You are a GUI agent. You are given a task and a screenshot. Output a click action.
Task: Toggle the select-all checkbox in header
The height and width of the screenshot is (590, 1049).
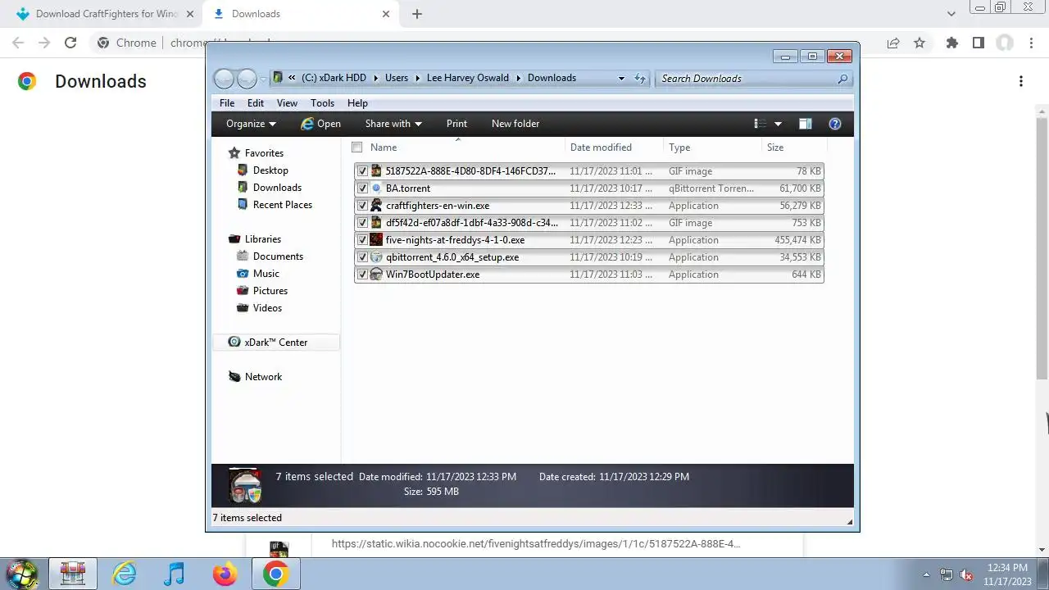coord(356,147)
